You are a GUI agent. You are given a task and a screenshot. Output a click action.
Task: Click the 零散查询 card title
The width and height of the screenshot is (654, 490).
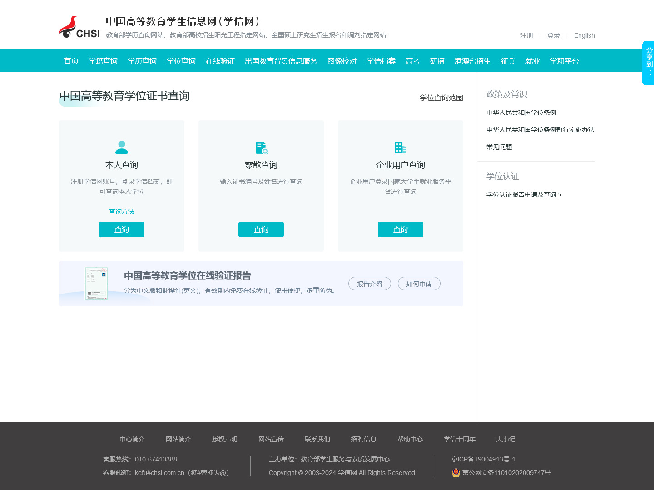click(x=261, y=165)
